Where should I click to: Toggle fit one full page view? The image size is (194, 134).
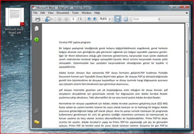click(126, 19)
